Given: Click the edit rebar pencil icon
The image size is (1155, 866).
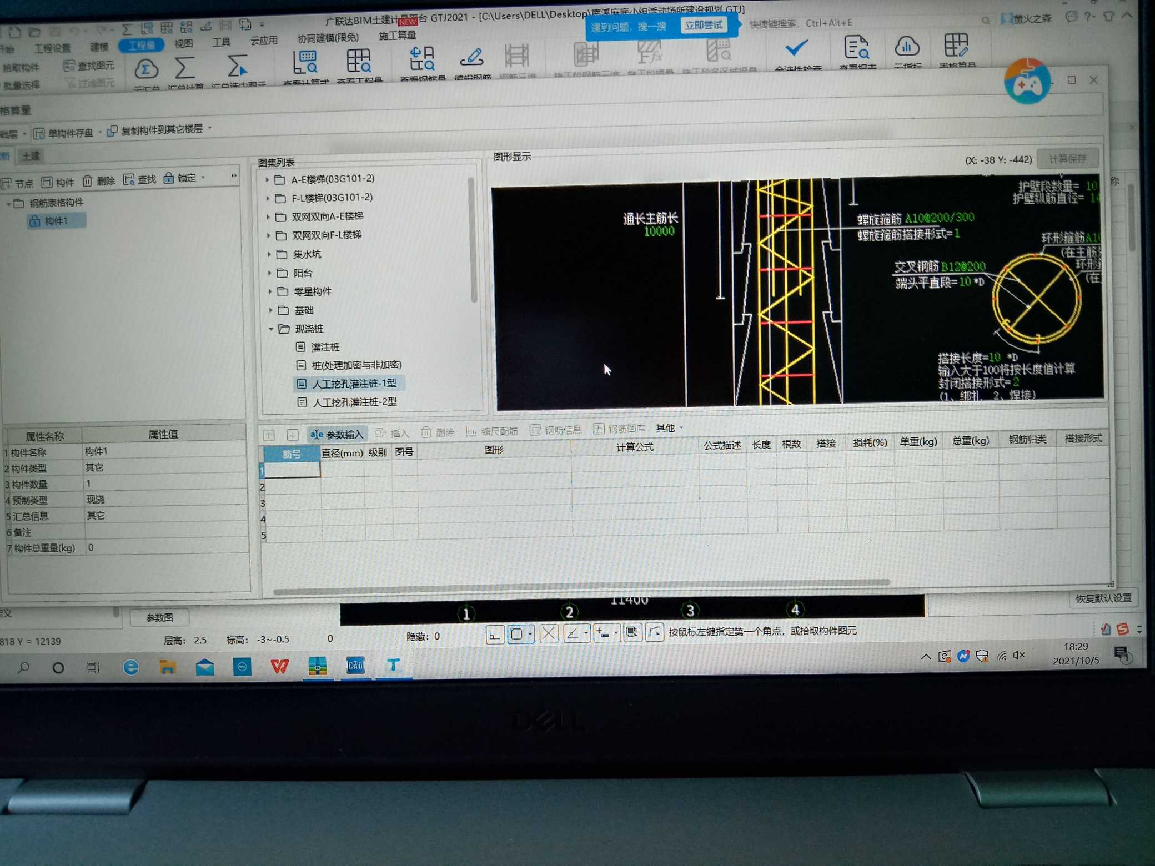Looking at the screenshot, I should pos(472,57).
